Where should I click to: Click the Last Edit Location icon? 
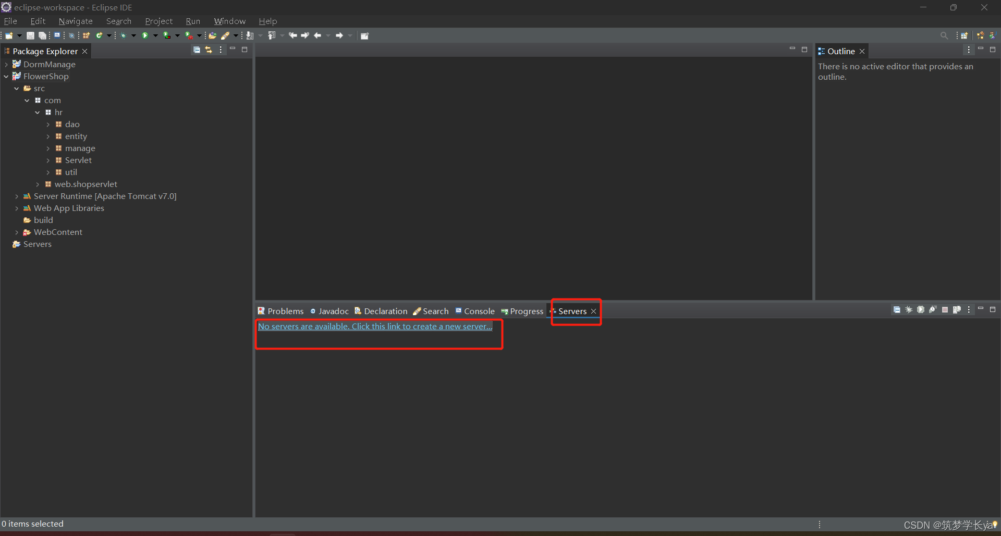click(293, 35)
